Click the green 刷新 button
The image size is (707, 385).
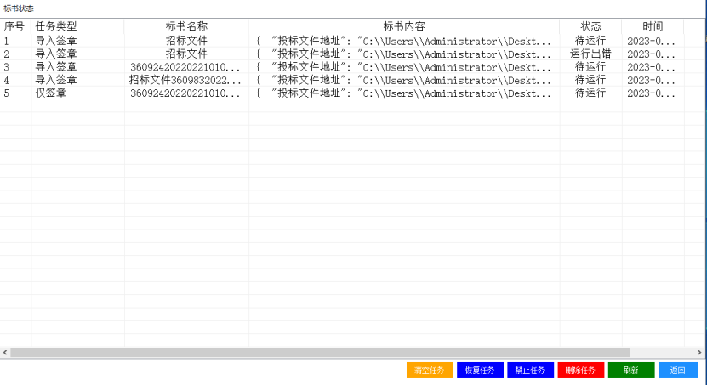(631, 371)
